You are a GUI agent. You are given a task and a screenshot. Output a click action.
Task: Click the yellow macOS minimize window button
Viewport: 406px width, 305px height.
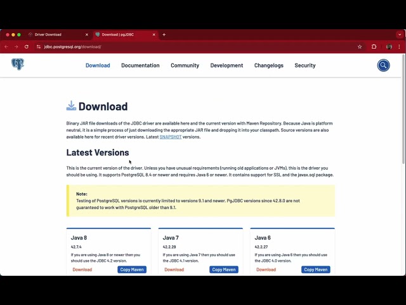[13, 34]
